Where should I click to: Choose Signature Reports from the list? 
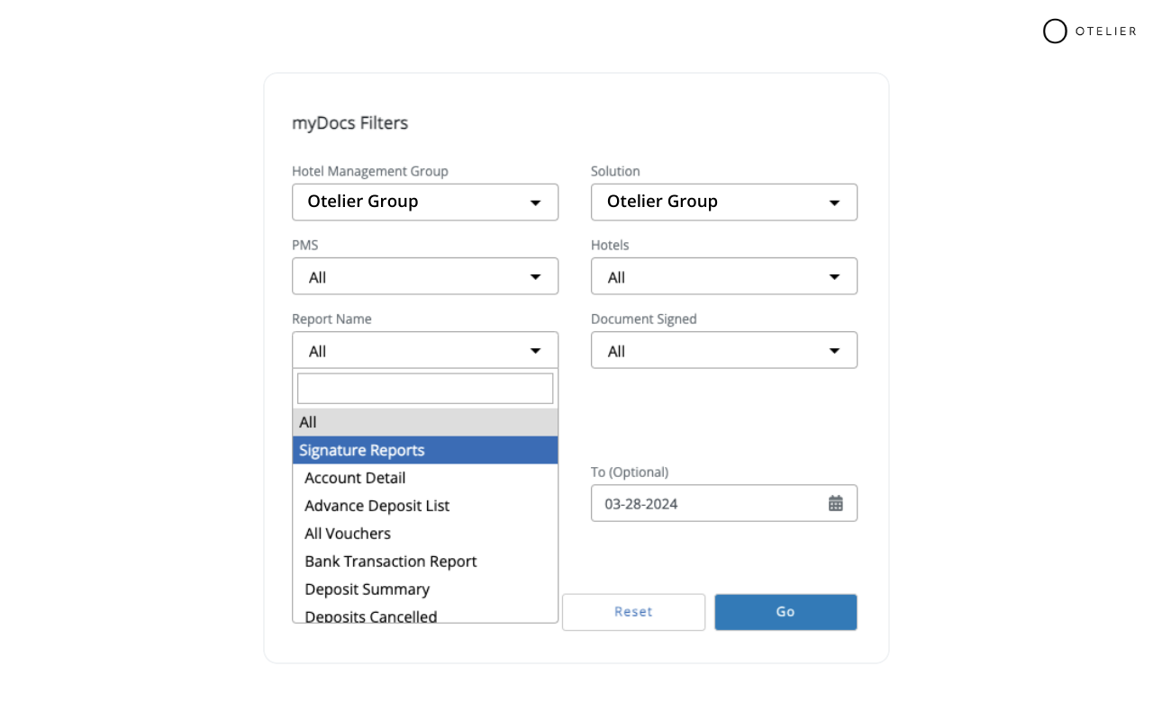click(x=425, y=450)
